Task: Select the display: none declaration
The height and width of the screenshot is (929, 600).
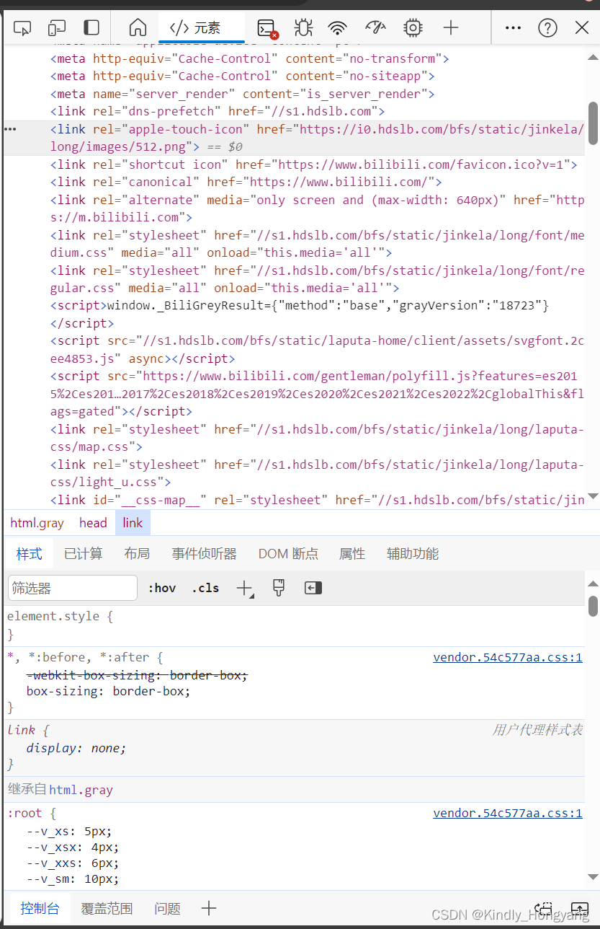Action: click(x=76, y=748)
